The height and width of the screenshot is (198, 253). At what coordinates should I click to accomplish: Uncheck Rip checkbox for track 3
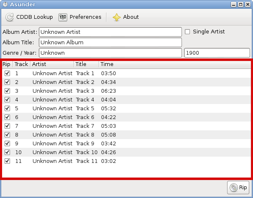click(x=7, y=91)
